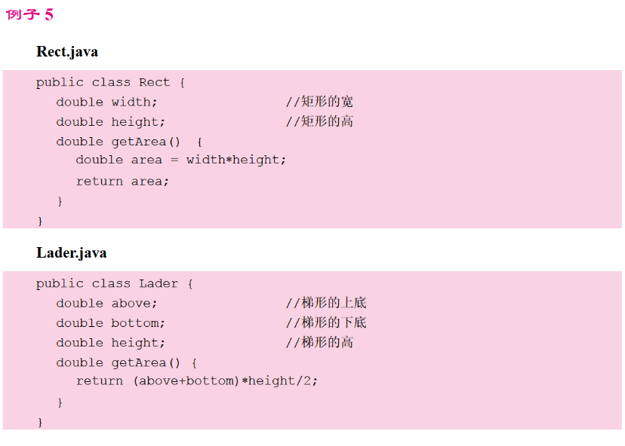Click the 'double height;' line in Lader
The height and width of the screenshot is (446, 625).
110,343
